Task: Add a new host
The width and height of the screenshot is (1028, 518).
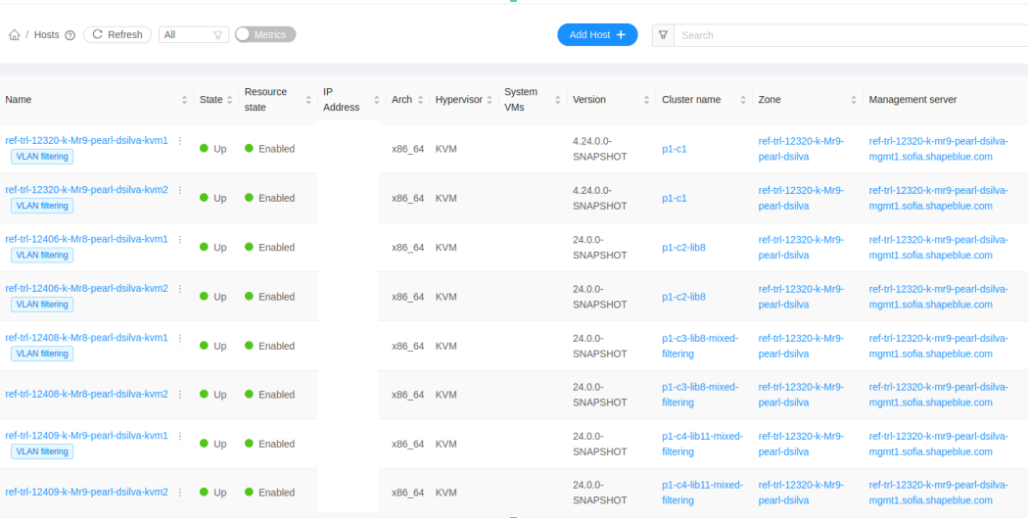Action: click(597, 34)
